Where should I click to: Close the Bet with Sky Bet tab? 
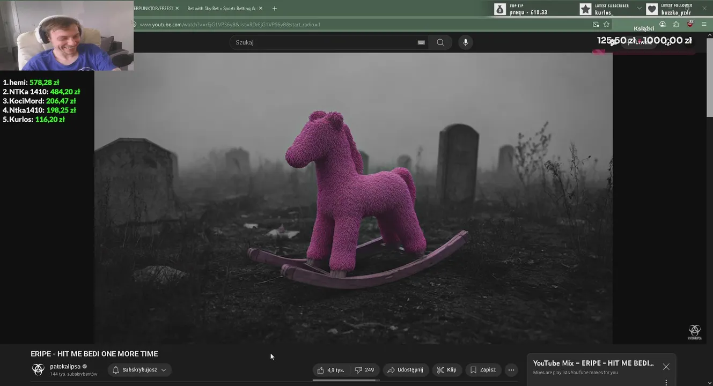[261, 9]
